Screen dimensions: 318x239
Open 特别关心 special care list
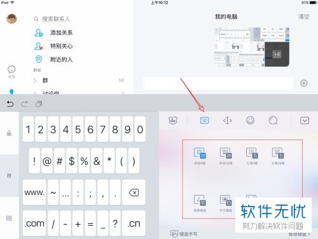pos(53,46)
